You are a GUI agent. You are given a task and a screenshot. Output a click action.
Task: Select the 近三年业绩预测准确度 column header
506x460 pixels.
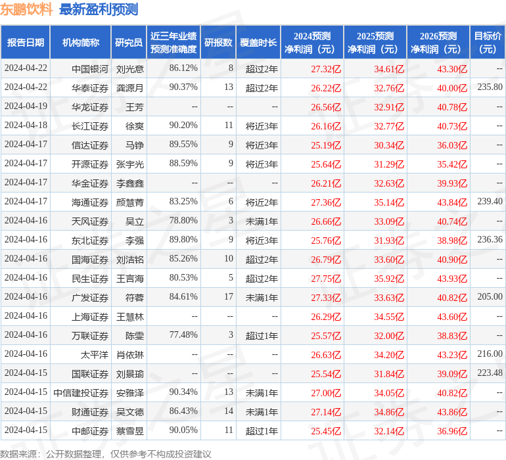click(173, 42)
